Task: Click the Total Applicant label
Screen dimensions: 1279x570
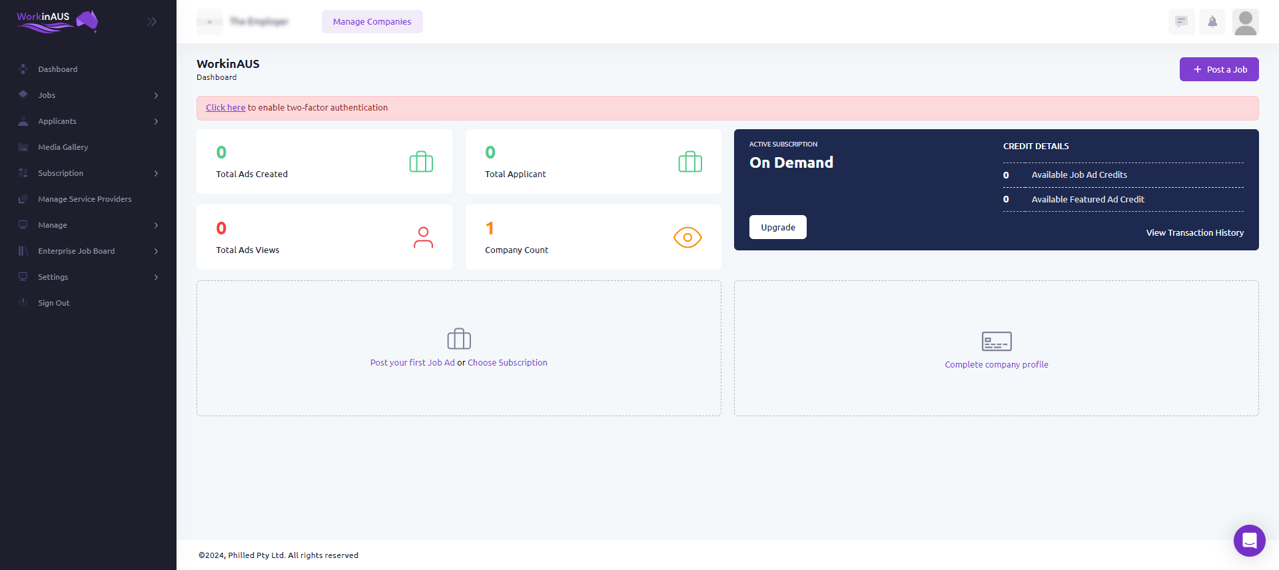Action: click(x=515, y=174)
